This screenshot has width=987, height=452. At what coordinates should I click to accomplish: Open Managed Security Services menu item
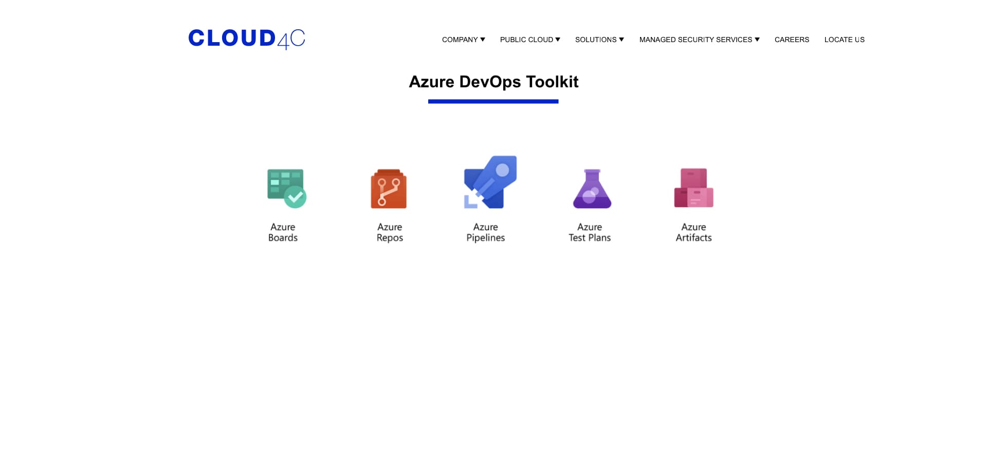point(696,40)
